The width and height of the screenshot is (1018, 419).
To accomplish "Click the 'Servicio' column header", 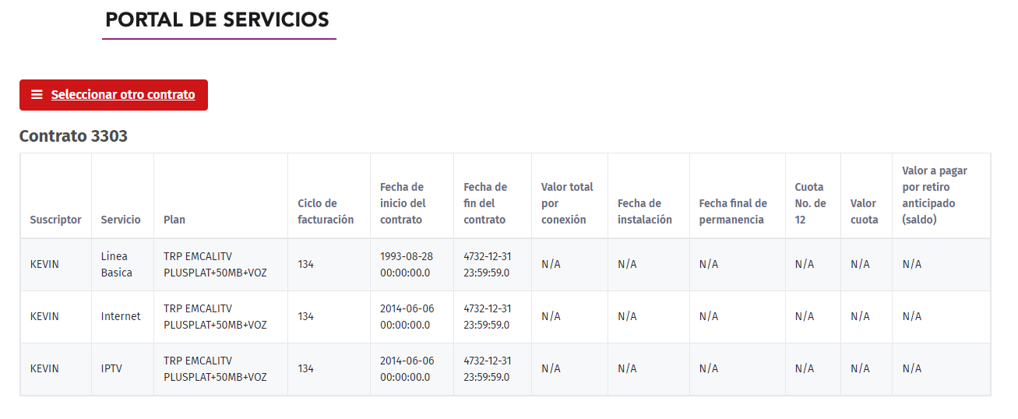I will [121, 220].
